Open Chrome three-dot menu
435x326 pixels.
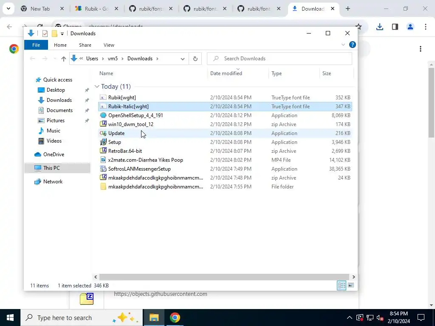pos(426,27)
